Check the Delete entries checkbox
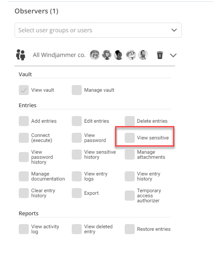 pos(130,121)
